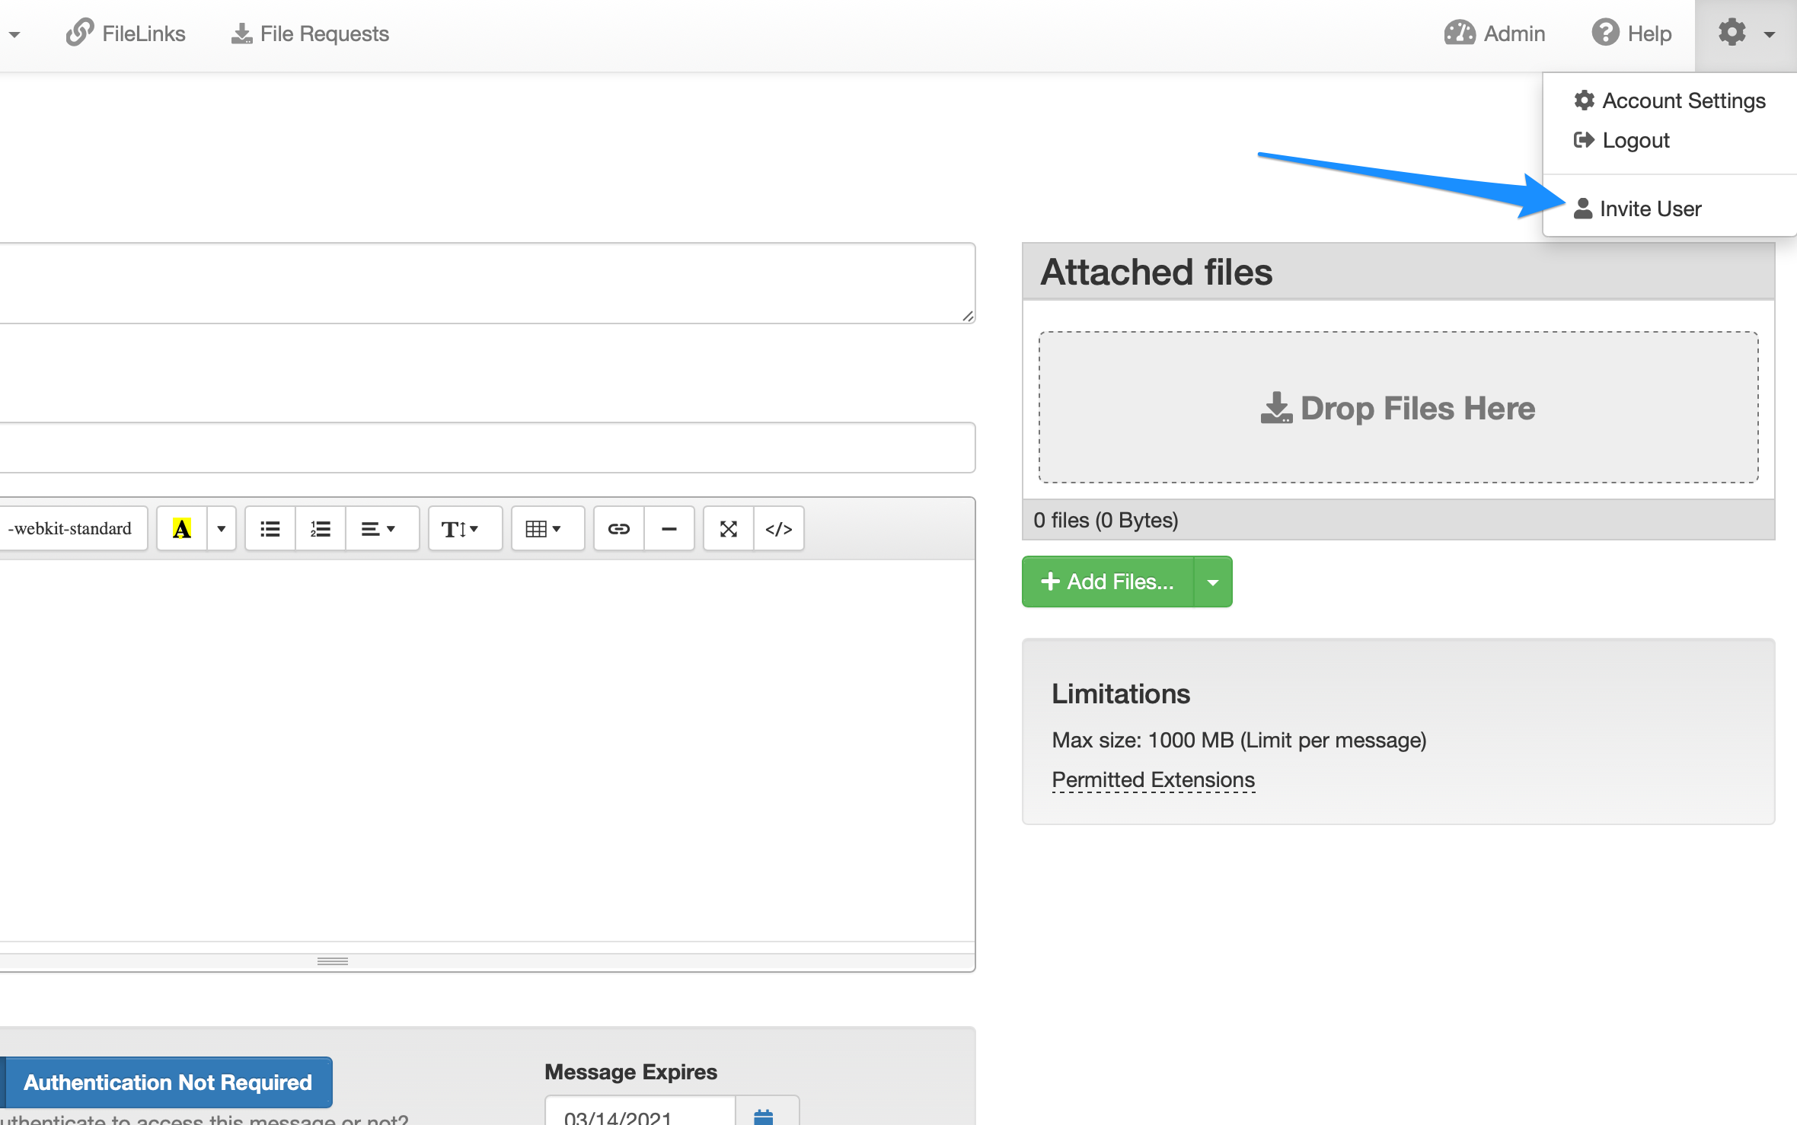This screenshot has width=1797, height=1125.
Task: Open the table insertion dropdown
Action: (547, 528)
